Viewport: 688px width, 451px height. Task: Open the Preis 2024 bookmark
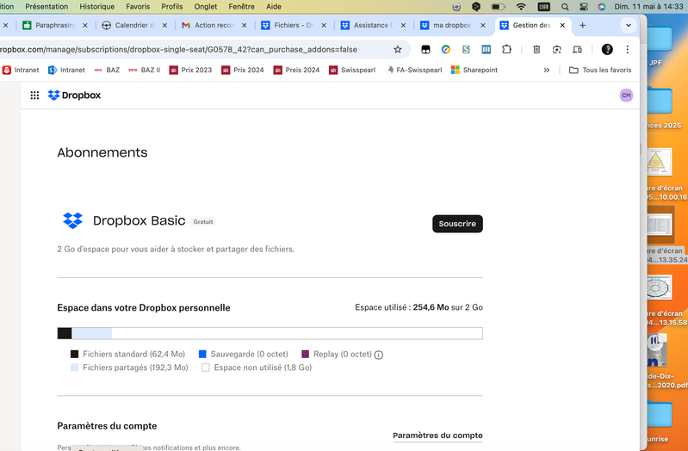(296, 71)
